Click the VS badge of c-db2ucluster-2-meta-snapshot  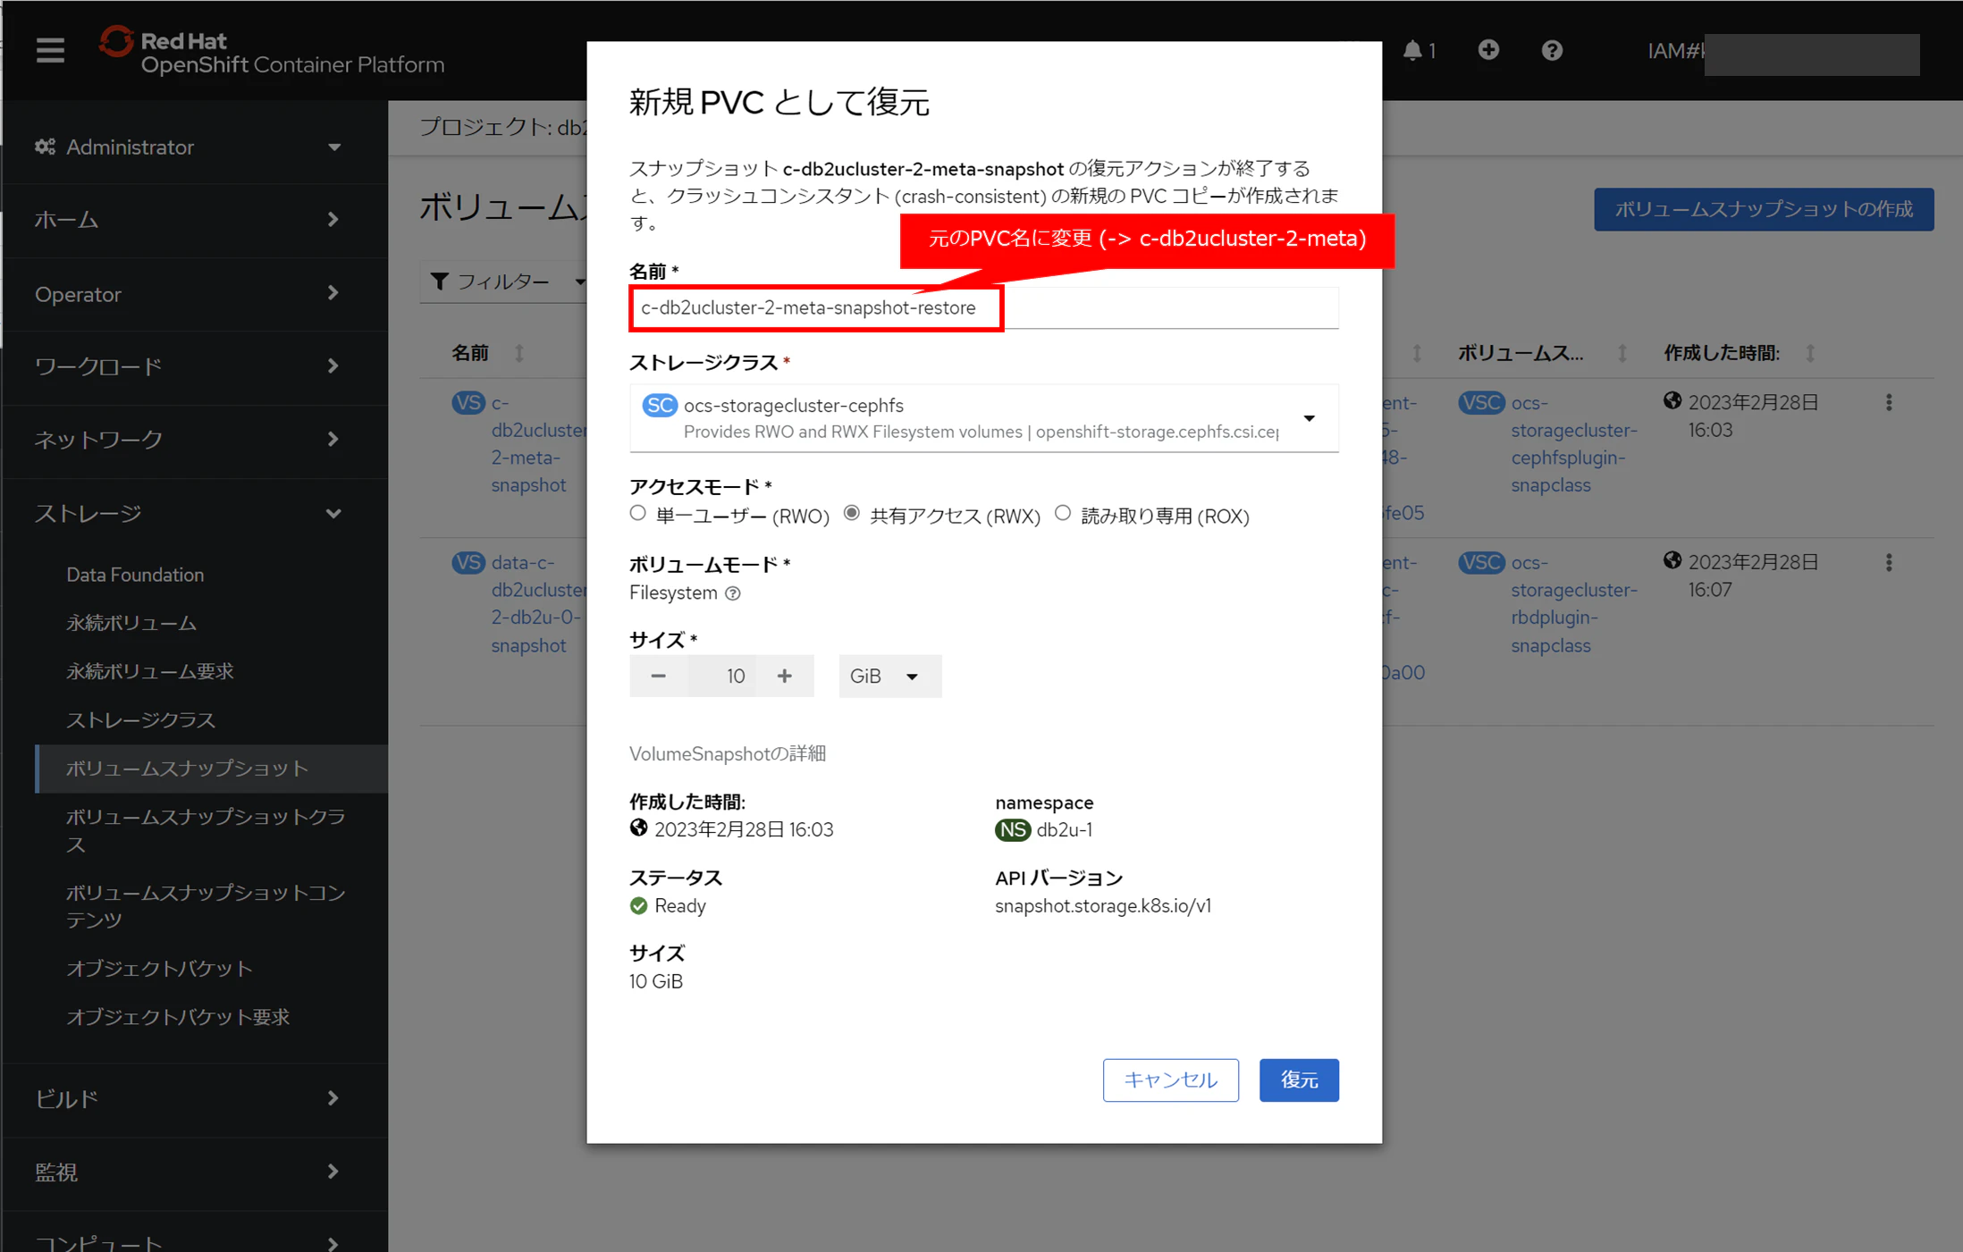click(468, 403)
